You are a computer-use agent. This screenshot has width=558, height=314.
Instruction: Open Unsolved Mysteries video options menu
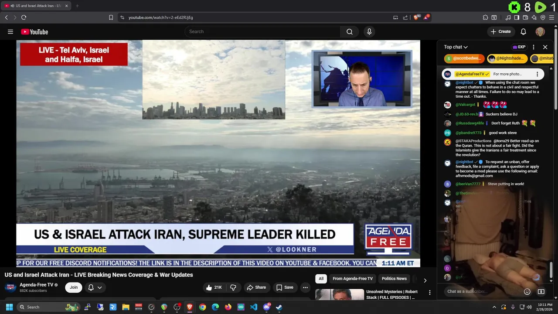pos(429,293)
